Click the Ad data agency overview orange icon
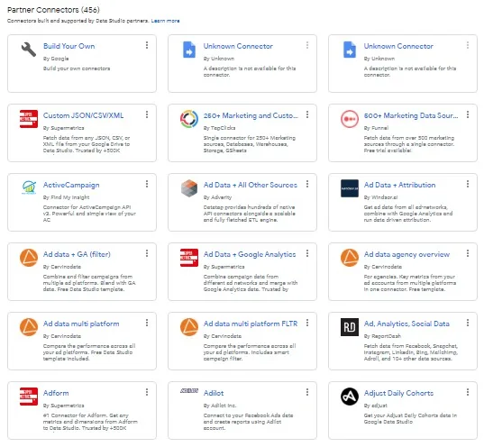Viewport: 484px width, 447px height. (x=350, y=258)
